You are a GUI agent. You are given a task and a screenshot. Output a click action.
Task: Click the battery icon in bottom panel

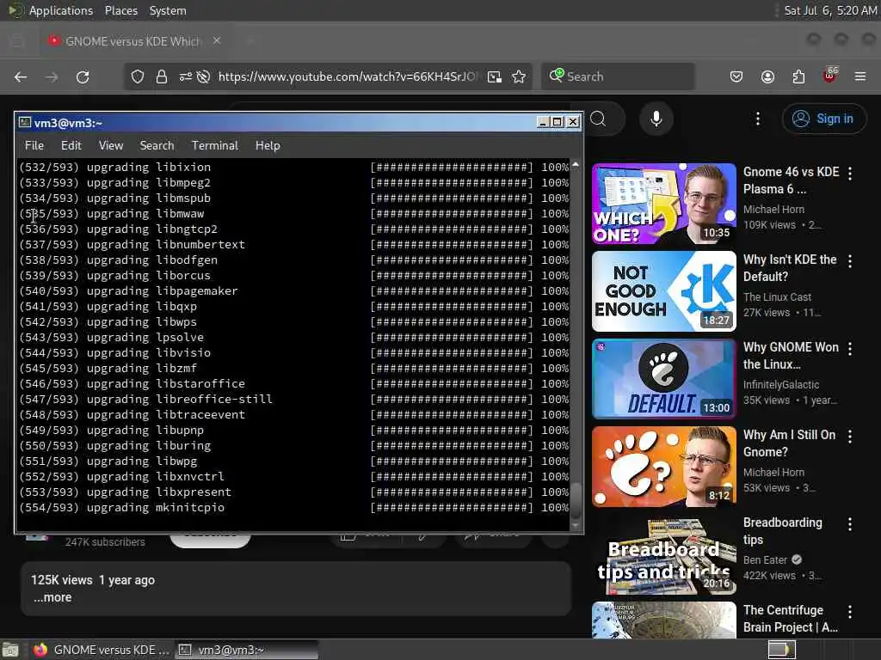[x=781, y=650]
